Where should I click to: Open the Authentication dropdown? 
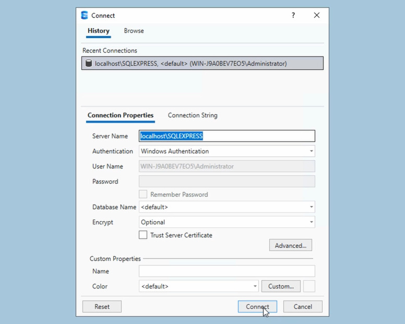tap(227, 151)
